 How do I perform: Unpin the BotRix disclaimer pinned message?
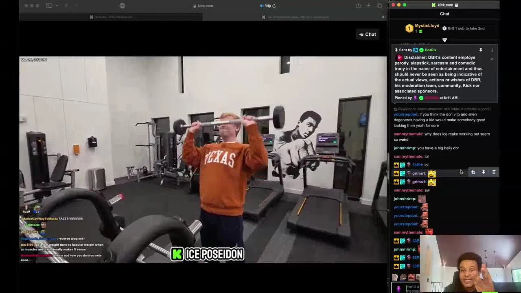(481, 50)
